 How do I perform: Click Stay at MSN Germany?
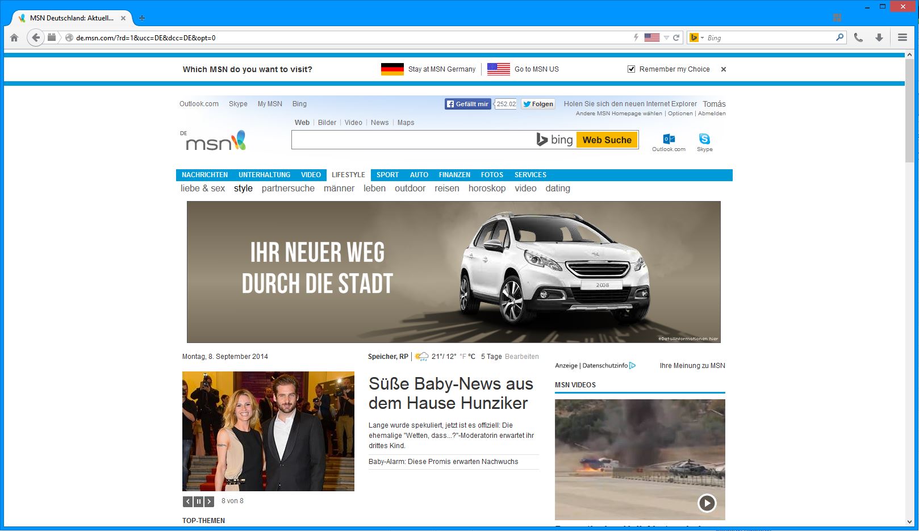click(442, 69)
